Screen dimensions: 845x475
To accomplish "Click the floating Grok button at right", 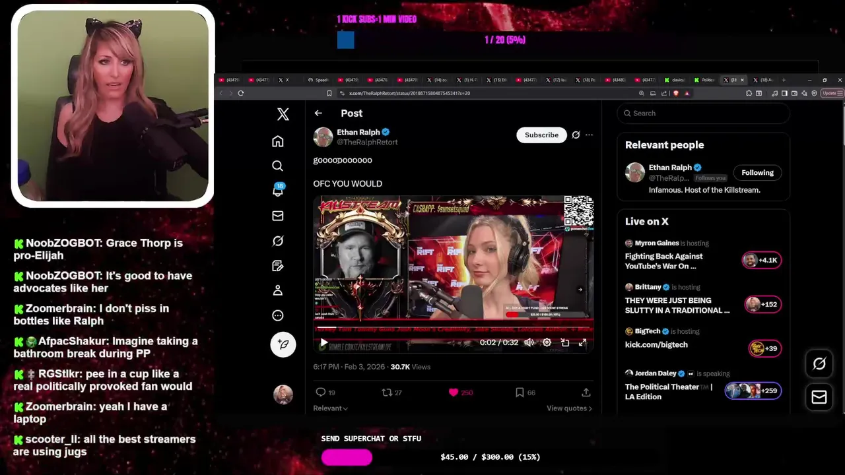I will [x=819, y=364].
